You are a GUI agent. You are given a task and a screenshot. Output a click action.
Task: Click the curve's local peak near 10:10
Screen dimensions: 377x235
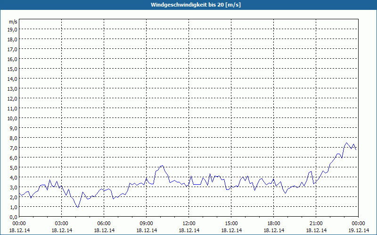(163, 165)
